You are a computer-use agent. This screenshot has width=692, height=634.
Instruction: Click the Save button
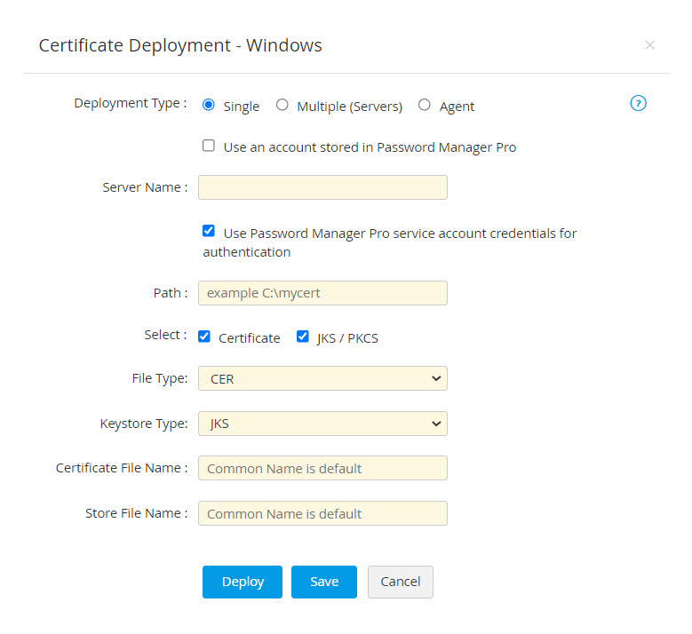pyautogui.click(x=324, y=582)
